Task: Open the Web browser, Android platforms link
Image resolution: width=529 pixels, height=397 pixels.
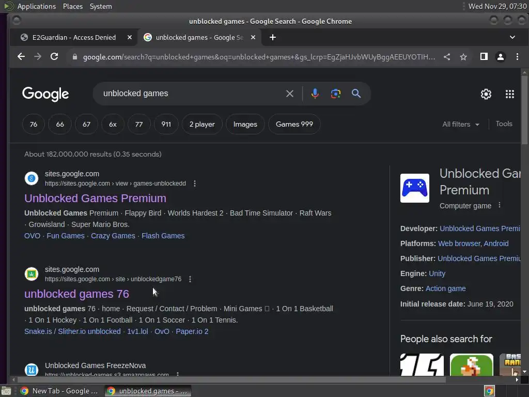Action: coord(473,243)
